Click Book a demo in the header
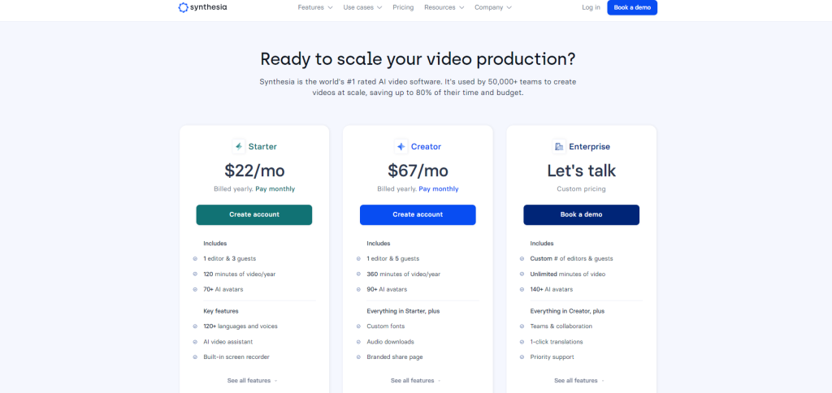This screenshot has height=393, width=832. [632, 7]
